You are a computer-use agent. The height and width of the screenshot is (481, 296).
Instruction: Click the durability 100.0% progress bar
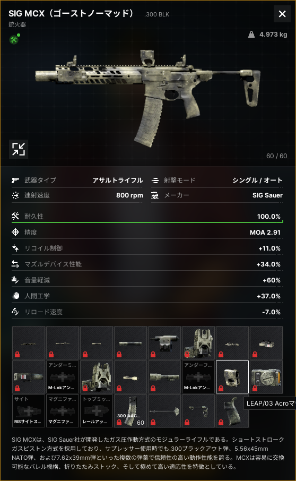click(x=147, y=222)
